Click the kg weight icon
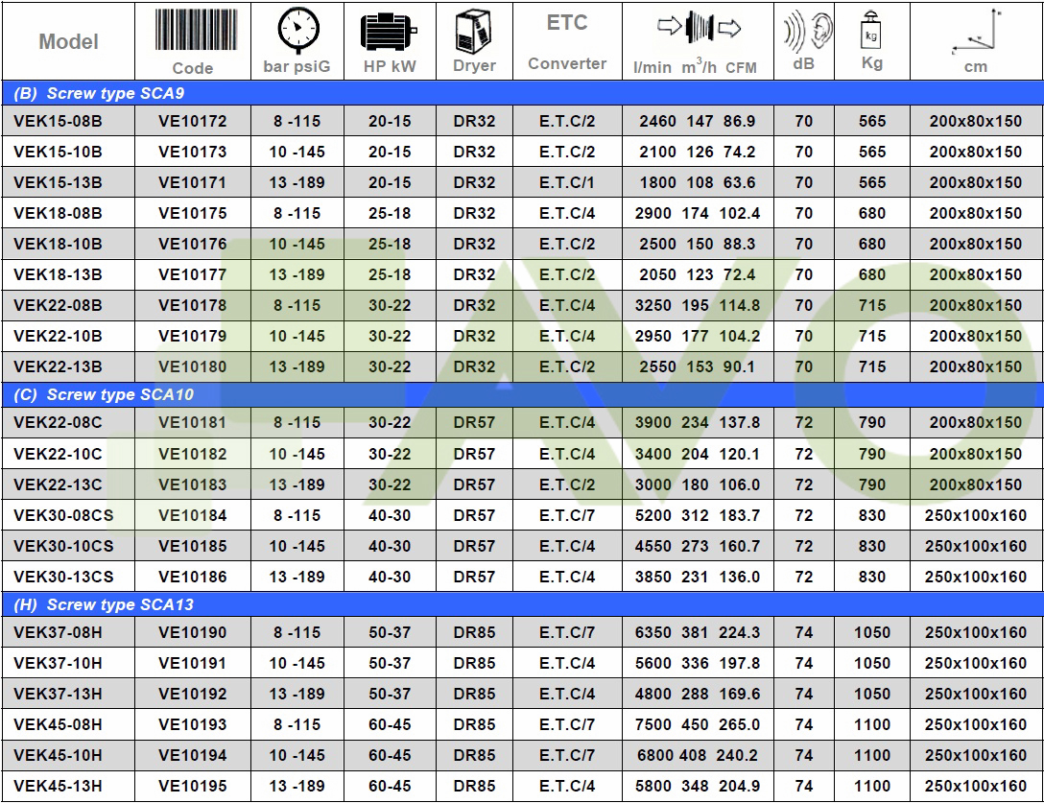The width and height of the screenshot is (1044, 803). 871,31
